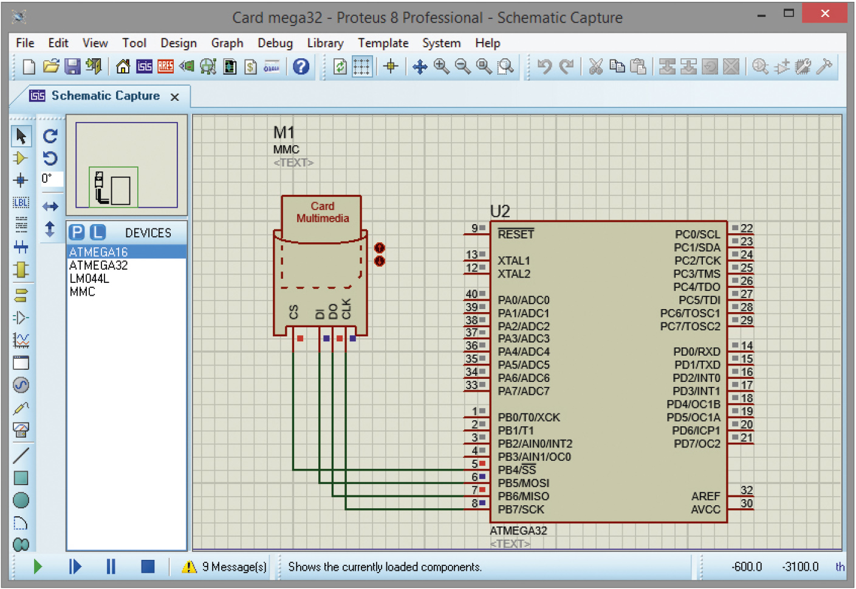856x589 pixels.
Task: Click the rotation angle field showing 0°
Action: tap(51, 179)
